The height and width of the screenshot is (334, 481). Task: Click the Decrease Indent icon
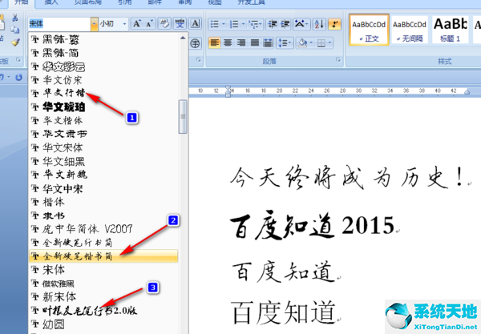(273, 24)
